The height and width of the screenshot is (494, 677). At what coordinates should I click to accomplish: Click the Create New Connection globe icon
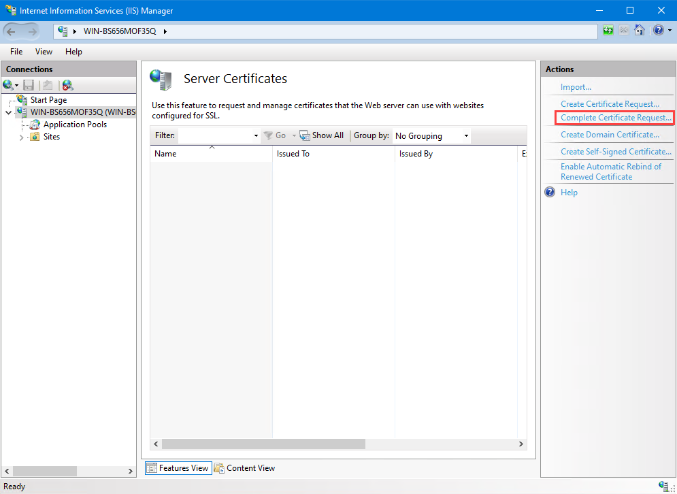coord(7,84)
